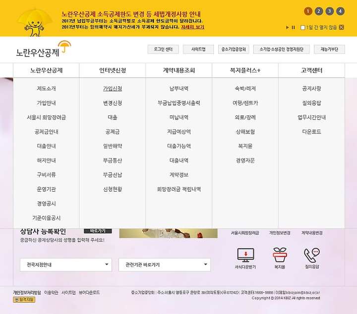Open 다운로드 under 고객센터
The width and height of the screenshot is (357, 314).
click(311, 132)
